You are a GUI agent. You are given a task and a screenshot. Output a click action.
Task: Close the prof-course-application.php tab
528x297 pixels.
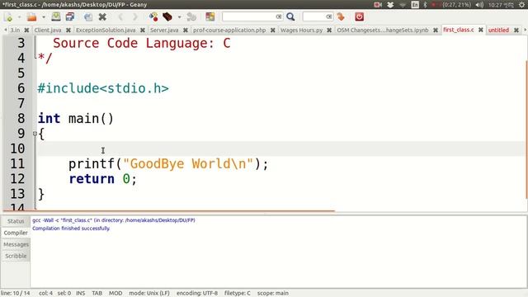click(273, 31)
